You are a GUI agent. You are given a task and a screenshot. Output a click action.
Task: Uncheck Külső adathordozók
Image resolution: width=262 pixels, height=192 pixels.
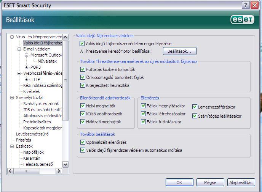[x=83, y=114]
